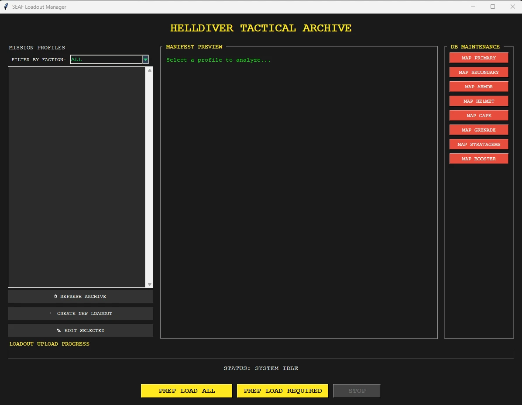
Task: Click the Map Cape button
Action: (x=479, y=115)
